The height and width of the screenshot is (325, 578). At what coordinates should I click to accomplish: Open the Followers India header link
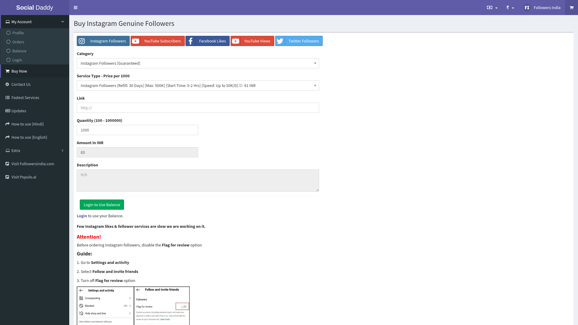coord(547,8)
